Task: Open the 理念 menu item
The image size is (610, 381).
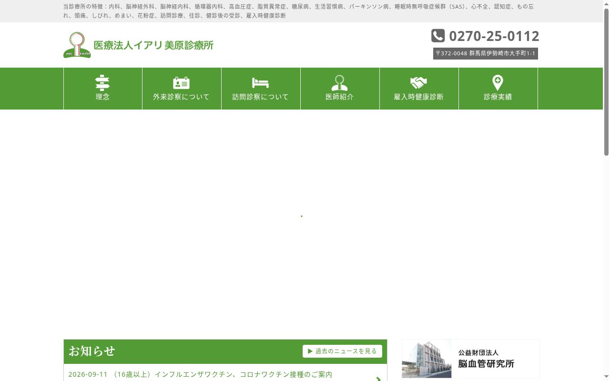Action: click(x=103, y=89)
